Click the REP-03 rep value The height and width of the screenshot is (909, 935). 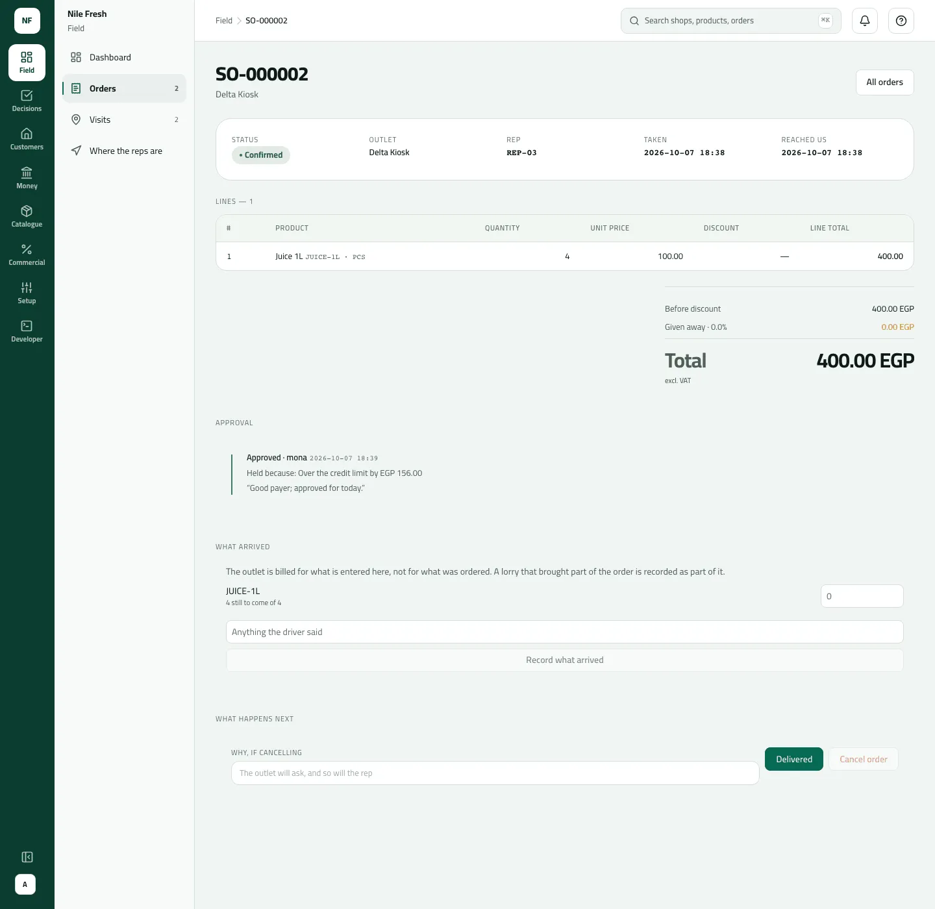[522, 153]
